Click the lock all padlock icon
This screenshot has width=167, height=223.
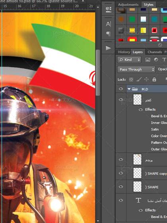154,79
